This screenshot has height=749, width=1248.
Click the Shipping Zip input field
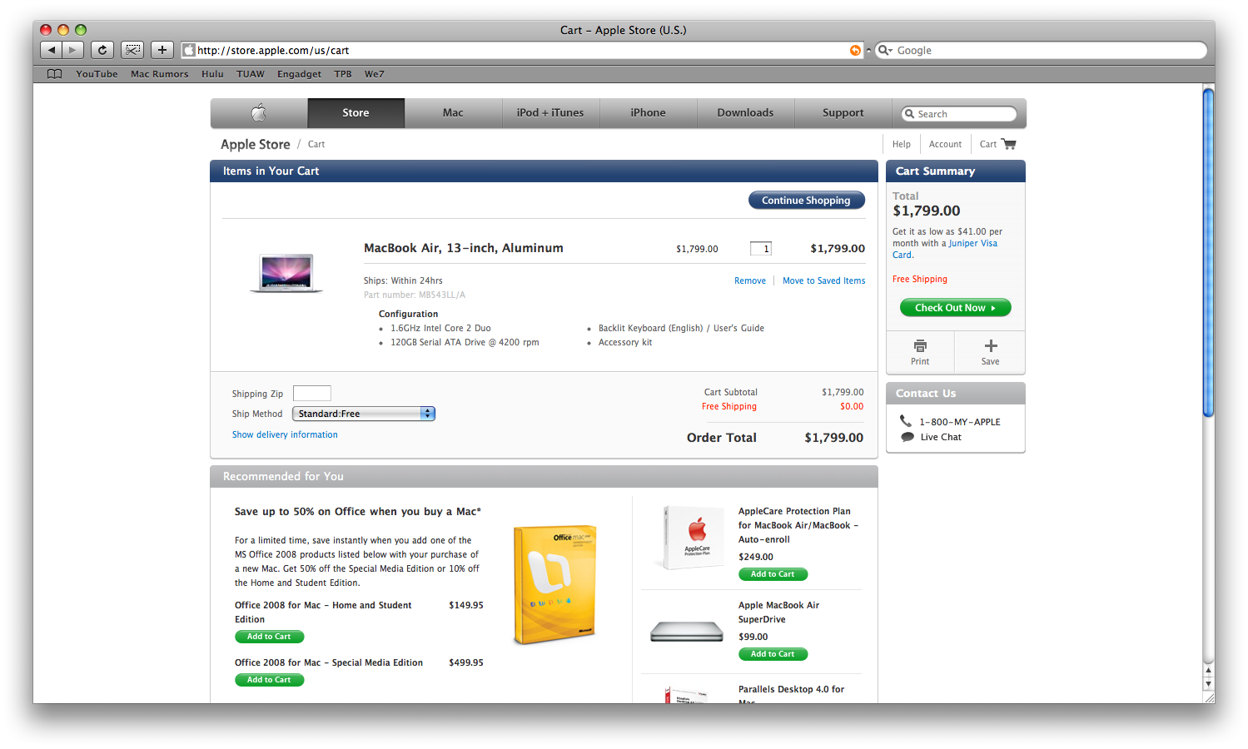point(312,394)
